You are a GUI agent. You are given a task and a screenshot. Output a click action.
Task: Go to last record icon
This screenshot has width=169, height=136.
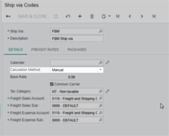point(154,16)
